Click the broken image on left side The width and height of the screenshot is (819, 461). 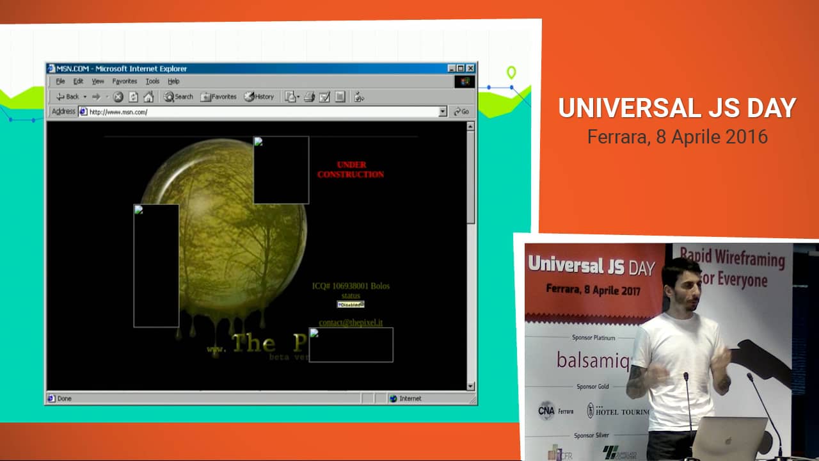click(156, 266)
